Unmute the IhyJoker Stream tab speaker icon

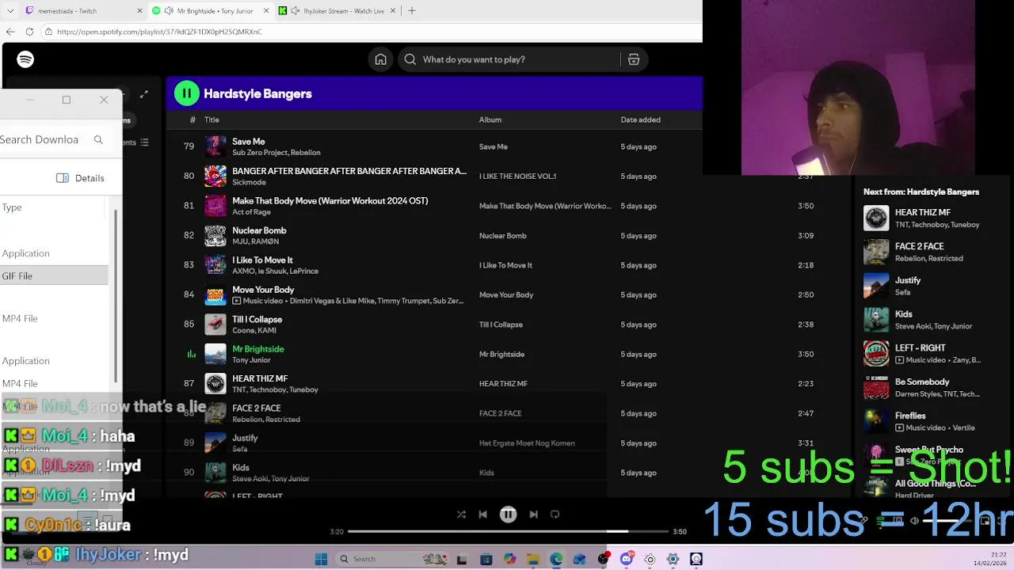coord(295,11)
